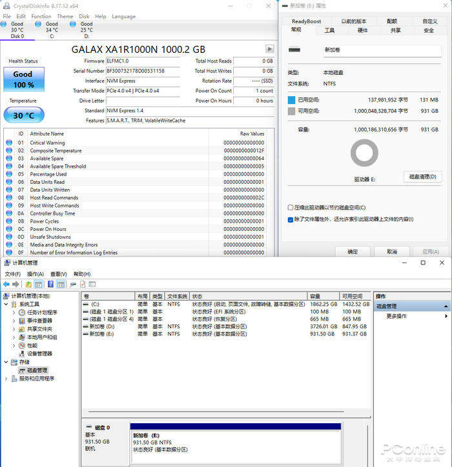Click the Forward arrow in Computer Management toolbar

click(x=15, y=284)
